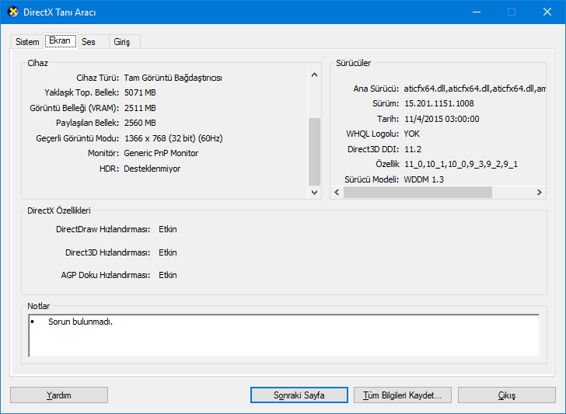Click the 'Monitör:' label
The image size is (566, 414).
tap(103, 153)
